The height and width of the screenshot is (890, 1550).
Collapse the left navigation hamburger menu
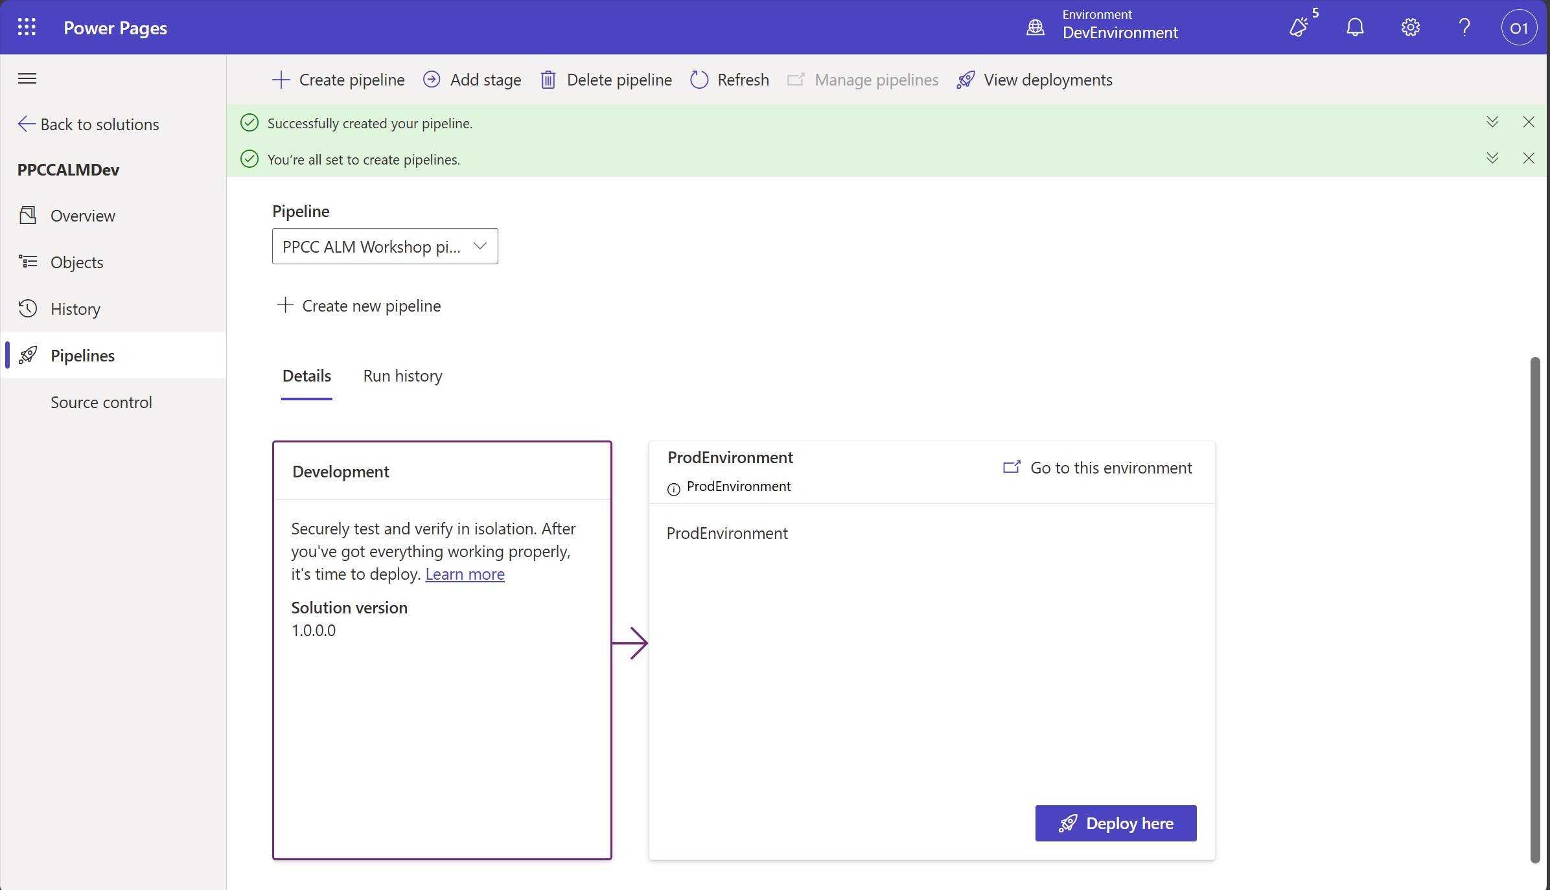tap(27, 79)
